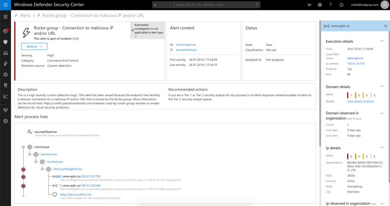Untick the checked circle for 182.61.39.150

point(59,177)
